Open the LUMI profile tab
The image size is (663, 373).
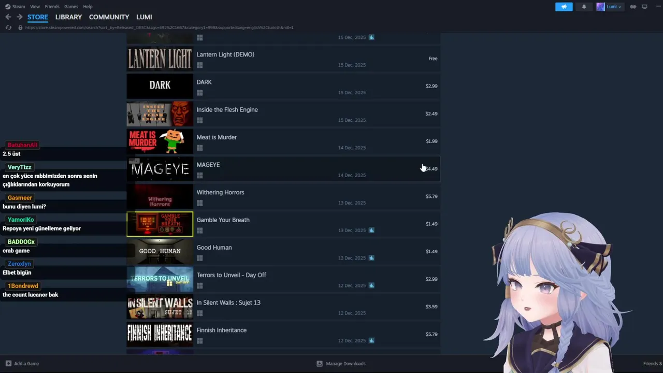(x=144, y=17)
